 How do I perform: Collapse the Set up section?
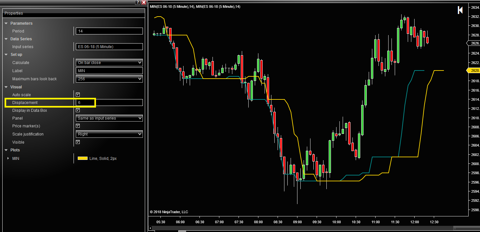tap(6, 55)
